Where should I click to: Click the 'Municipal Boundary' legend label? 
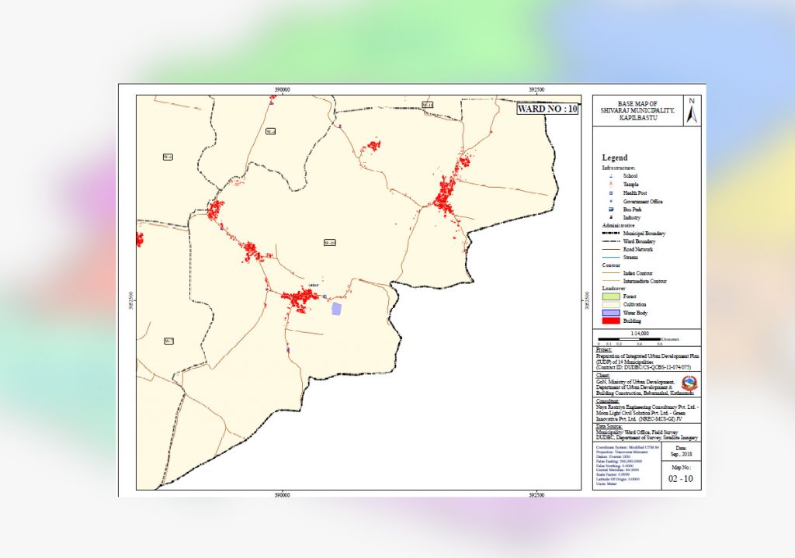[x=644, y=233]
